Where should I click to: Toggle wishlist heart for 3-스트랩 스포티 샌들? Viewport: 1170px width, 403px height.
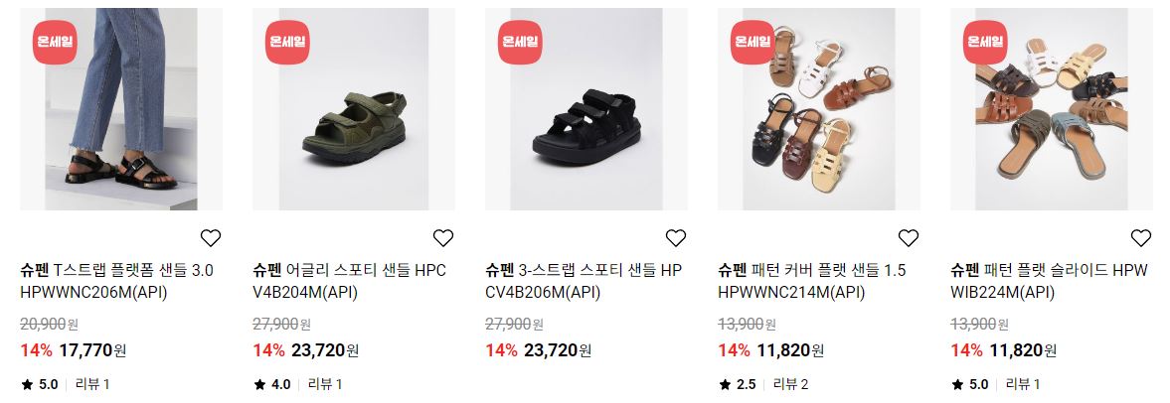tap(675, 237)
